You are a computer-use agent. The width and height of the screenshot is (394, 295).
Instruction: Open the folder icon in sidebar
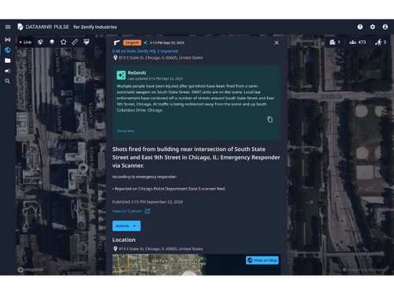[8, 61]
